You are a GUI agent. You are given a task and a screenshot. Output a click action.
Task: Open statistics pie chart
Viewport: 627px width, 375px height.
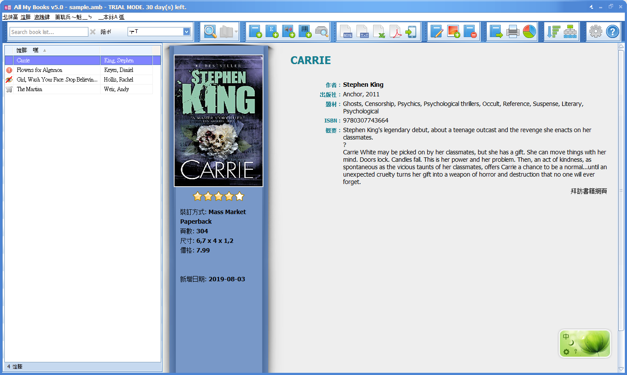529,31
